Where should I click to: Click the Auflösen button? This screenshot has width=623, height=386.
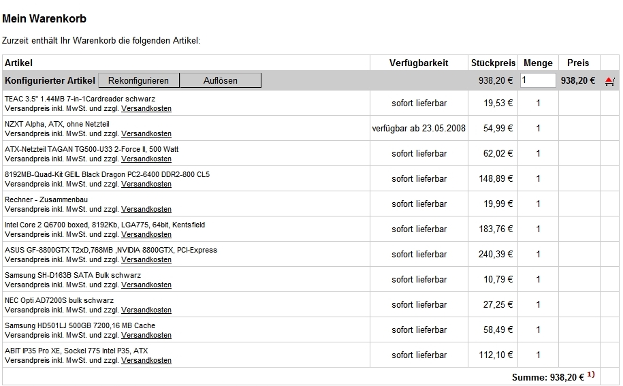(x=221, y=80)
